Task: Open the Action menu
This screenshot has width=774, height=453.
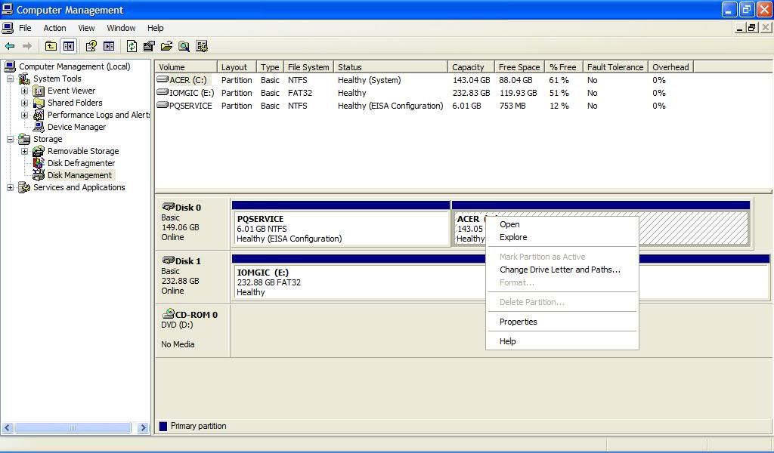Action: pyautogui.click(x=54, y=28)
